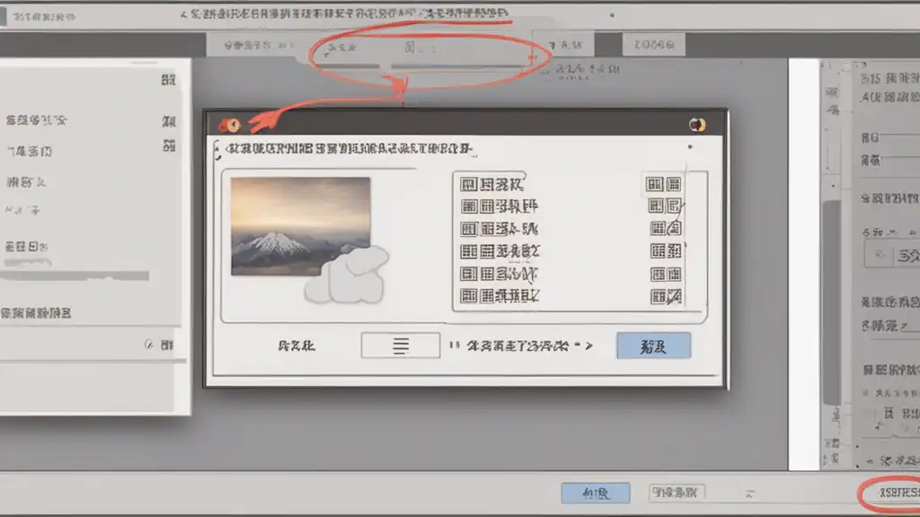Click the vertical scrollbar in the right side panel
This screenshot has height=517, width=920.
831,302
